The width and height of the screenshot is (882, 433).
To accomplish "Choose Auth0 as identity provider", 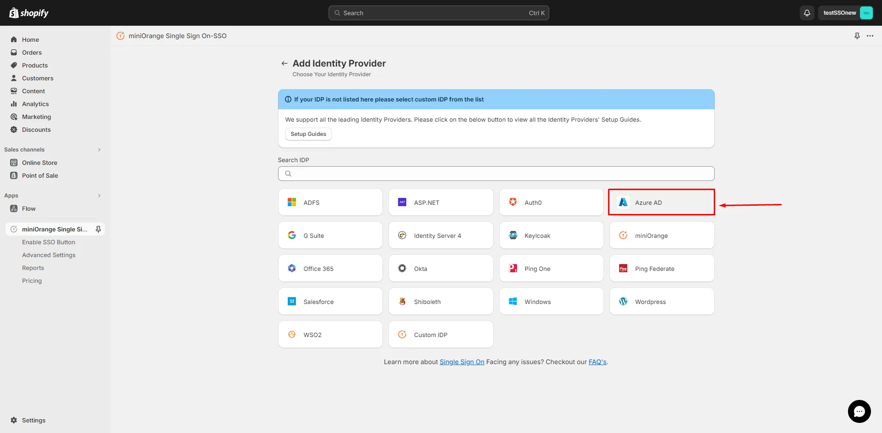I will [551, 202].
